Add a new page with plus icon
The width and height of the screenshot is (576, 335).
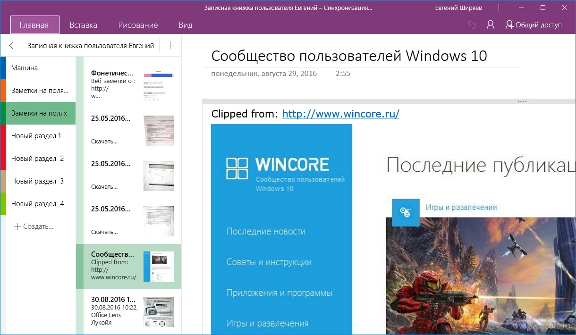(x=170, y=45)
